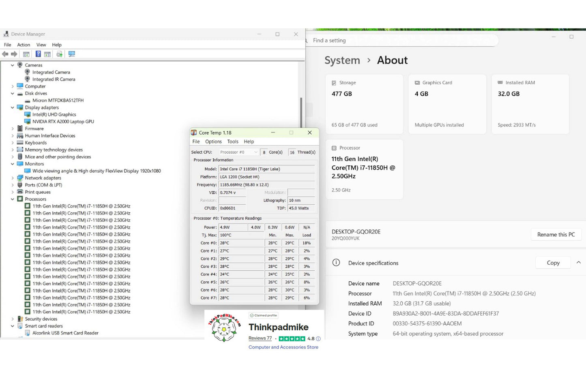Click the blue Help question mark toolbar icon

(38, 54)
